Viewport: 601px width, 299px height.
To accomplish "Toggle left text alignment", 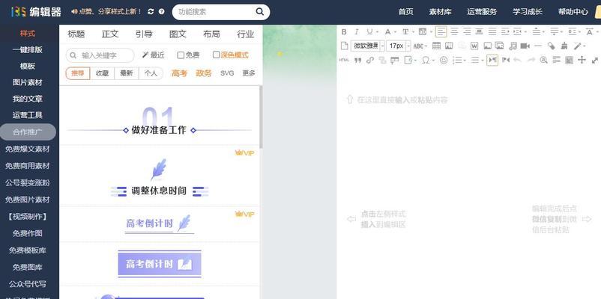I will (x=441, y=31).
